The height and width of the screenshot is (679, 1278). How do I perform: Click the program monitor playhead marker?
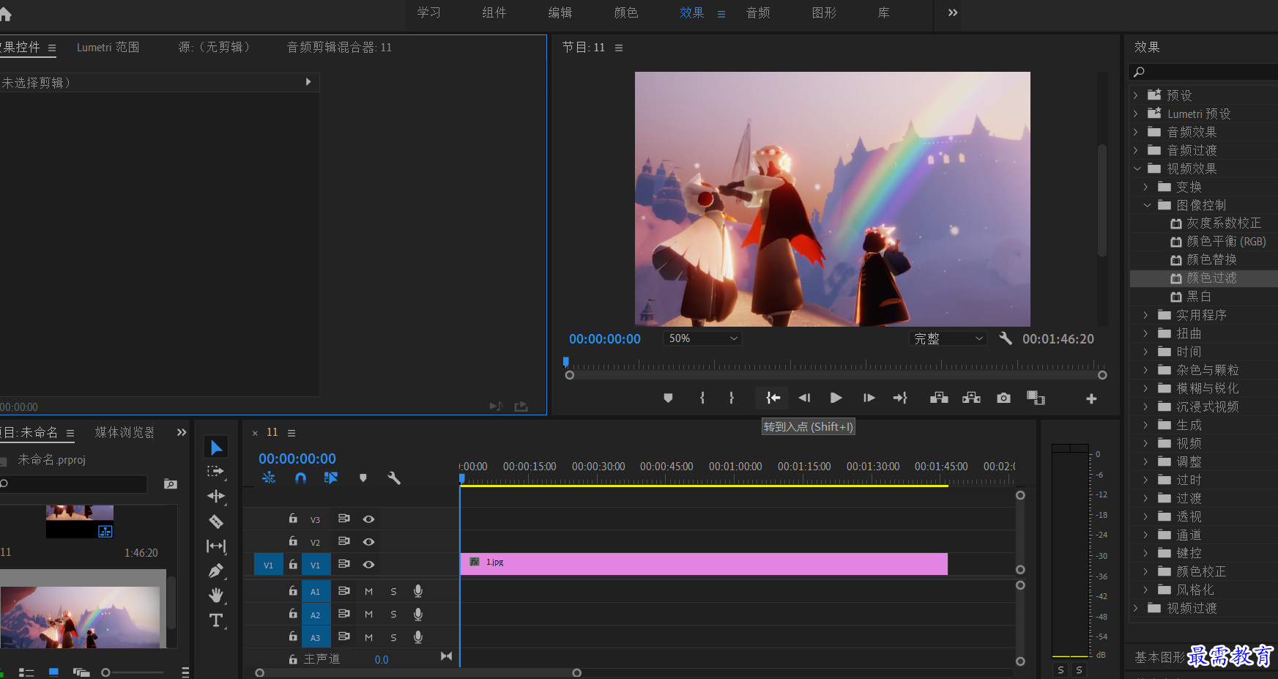pos(565,361)
